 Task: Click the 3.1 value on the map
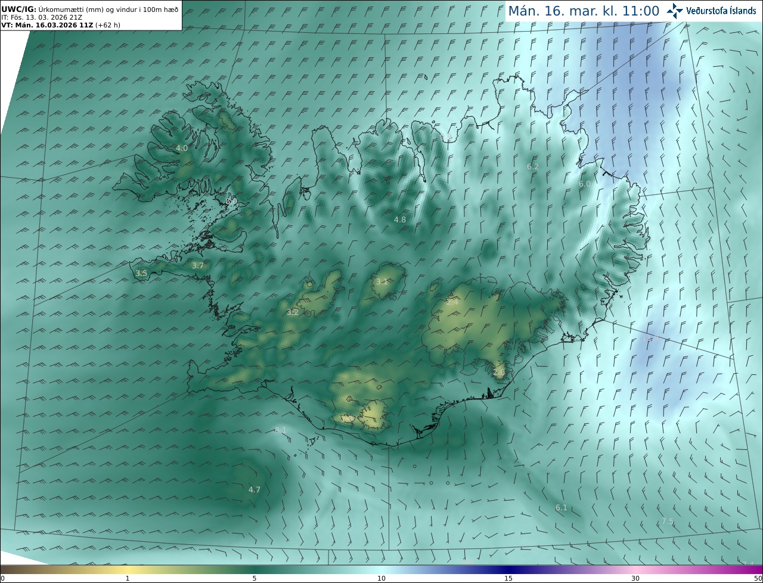382,281
